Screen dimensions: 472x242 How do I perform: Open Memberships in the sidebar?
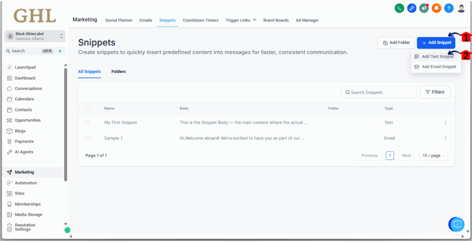(x=28, y=204)
